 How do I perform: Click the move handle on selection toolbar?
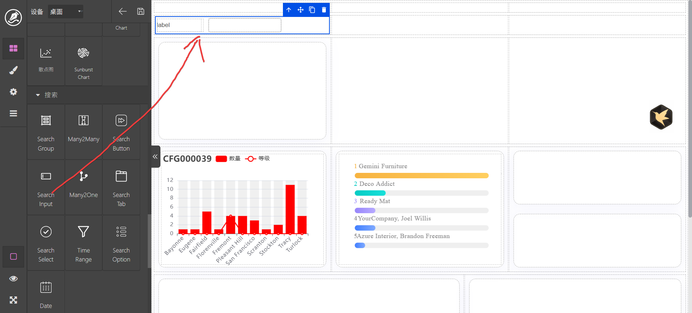click(300, 10)
